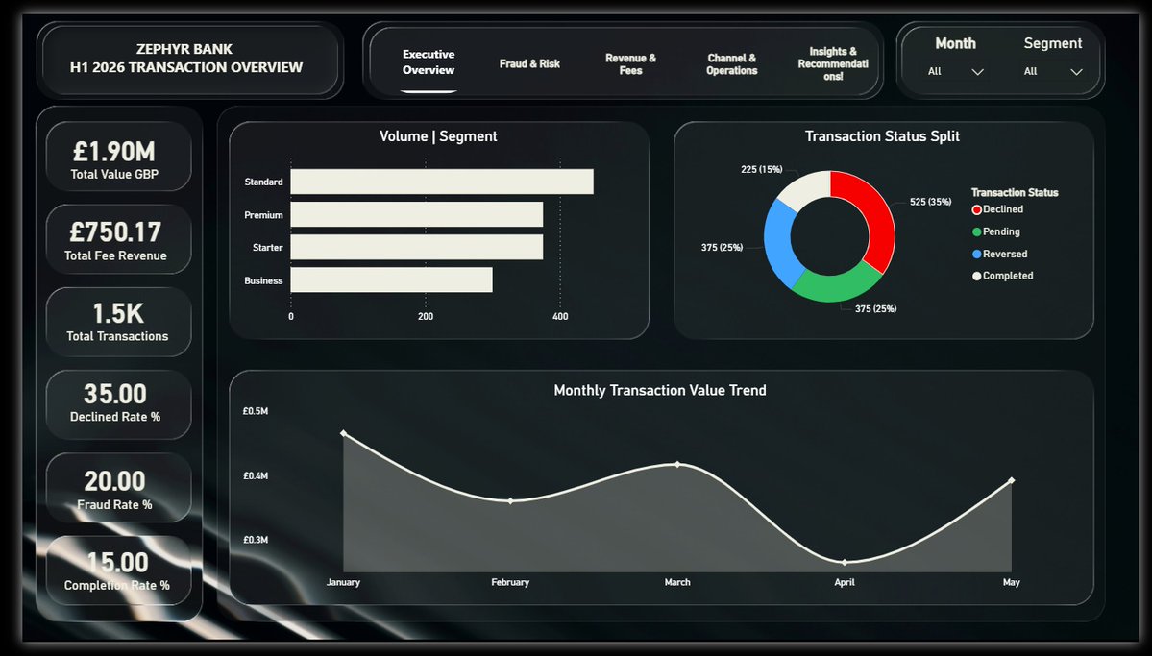
Task: Click the Volume | Segment chart title
Action: 438,136
